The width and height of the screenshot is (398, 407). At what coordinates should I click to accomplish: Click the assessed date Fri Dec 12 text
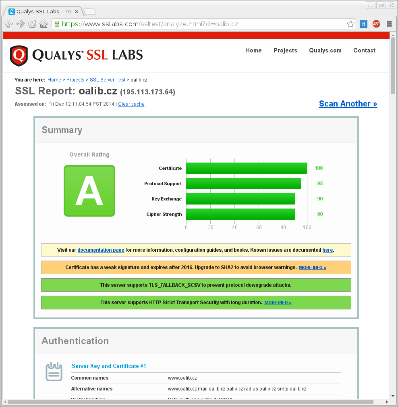(81, 104)
